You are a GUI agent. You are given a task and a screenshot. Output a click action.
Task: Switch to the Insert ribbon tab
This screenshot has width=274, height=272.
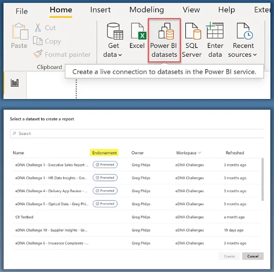pyautogui.click(x=100, y=10)
